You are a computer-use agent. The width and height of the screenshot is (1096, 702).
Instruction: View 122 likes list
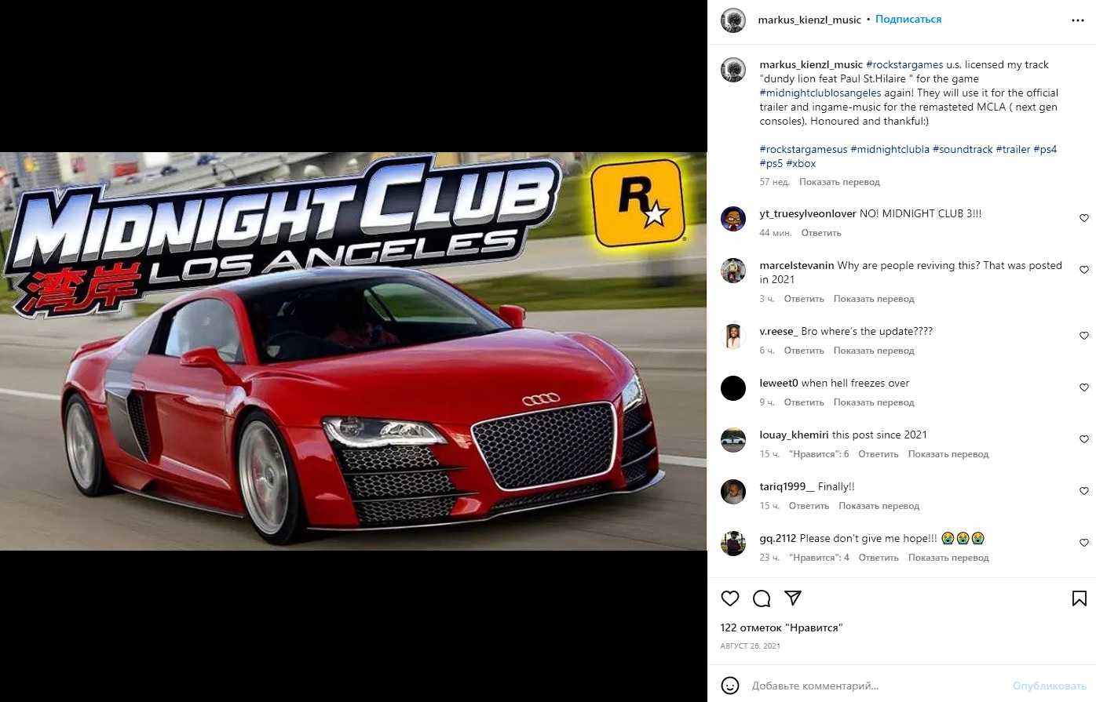pyautogui.click(x=781, y=627)
